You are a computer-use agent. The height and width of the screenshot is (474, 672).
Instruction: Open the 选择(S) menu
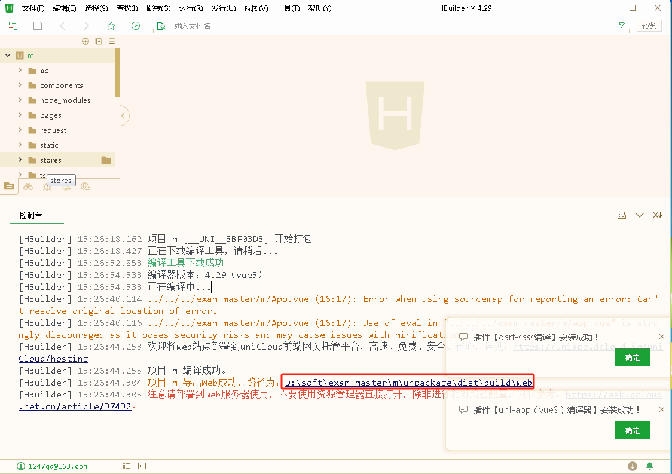point(96,8)
